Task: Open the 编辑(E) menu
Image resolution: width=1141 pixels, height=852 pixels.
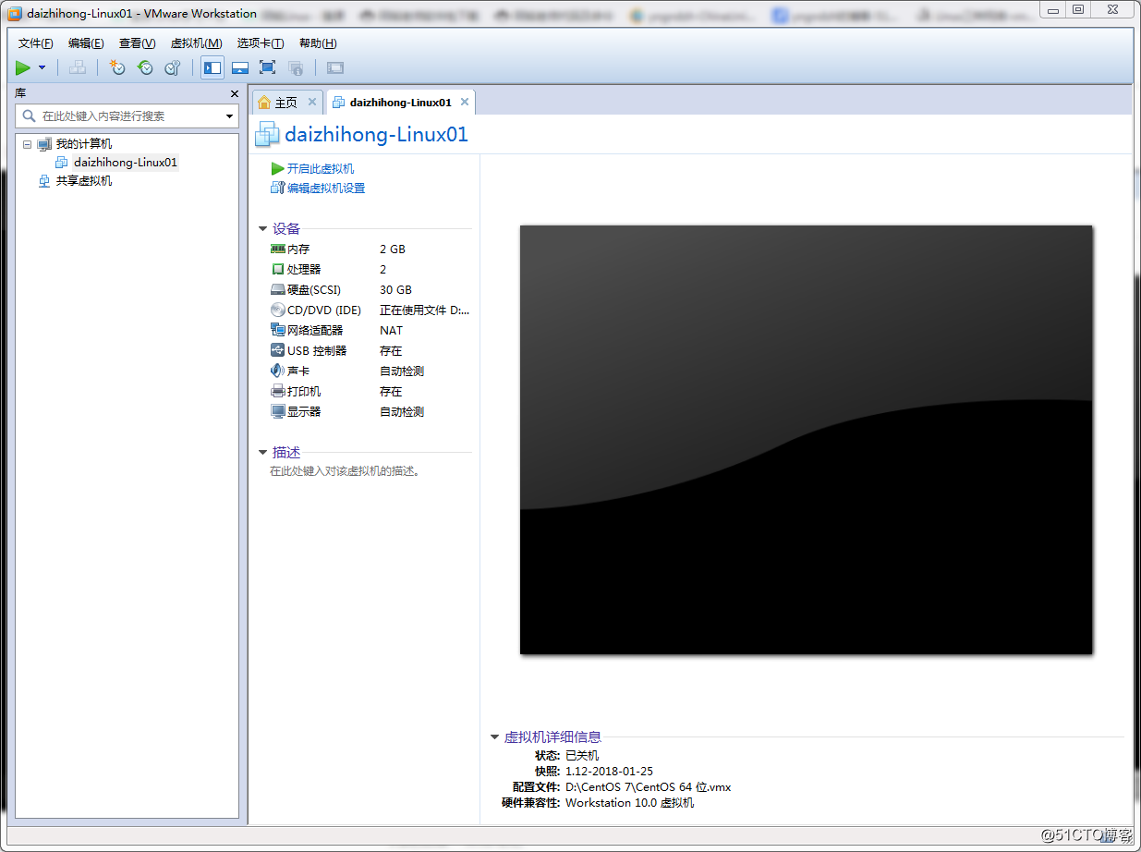Action: tap(86, 43)
